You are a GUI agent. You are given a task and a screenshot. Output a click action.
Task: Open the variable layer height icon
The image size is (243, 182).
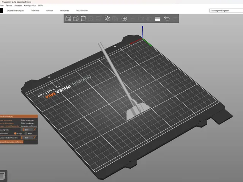tap(158, 19)
